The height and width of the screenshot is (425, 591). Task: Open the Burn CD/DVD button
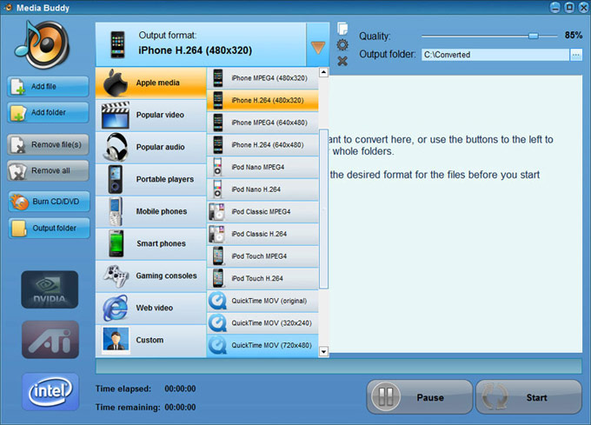click(x=49, y=202)
